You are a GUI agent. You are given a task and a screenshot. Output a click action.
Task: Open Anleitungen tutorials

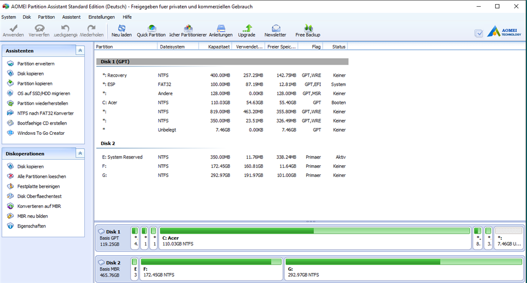click(221, 30)
